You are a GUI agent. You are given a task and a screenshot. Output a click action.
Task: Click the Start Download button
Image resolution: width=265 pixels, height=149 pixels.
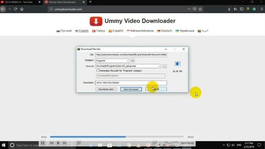pos(131,89)
